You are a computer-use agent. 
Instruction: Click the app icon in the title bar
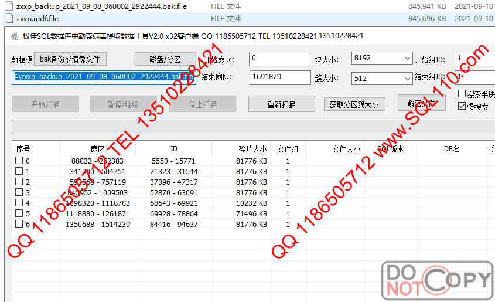tap(16, 36)
